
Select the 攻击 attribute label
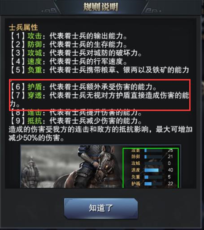35,36
